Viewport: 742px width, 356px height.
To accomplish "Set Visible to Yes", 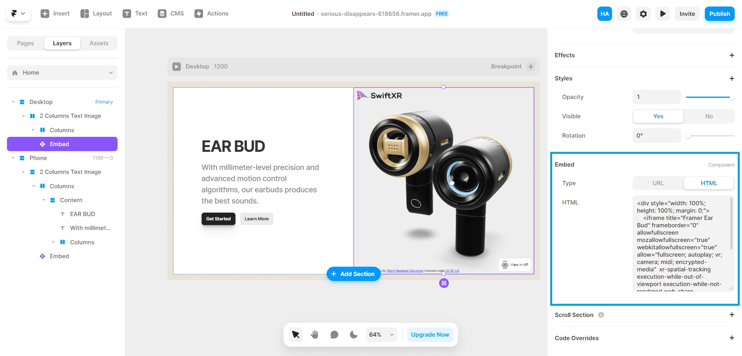I will (658, 116).
